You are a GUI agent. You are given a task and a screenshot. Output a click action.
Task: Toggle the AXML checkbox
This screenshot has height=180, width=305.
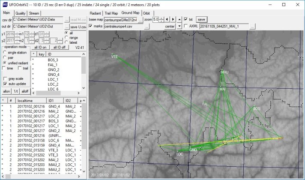click(x=185, y=27)
